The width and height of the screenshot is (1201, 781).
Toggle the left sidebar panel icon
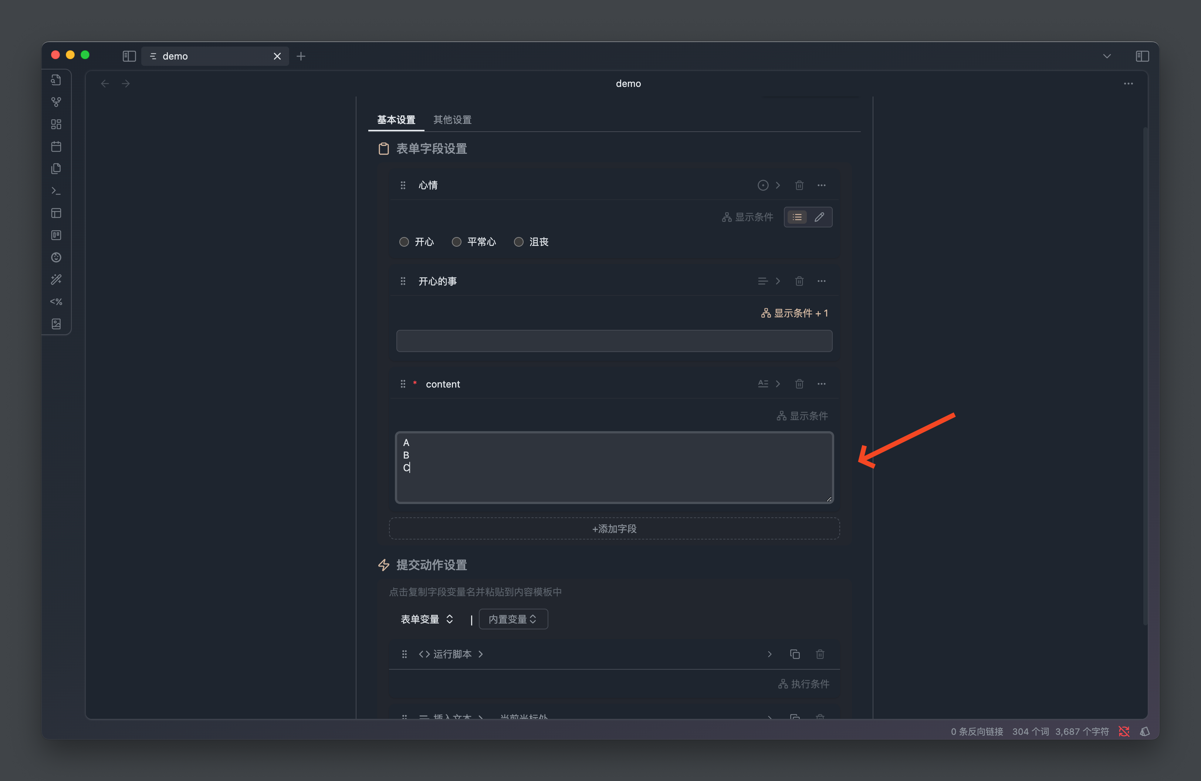click(x=129, y=56)
